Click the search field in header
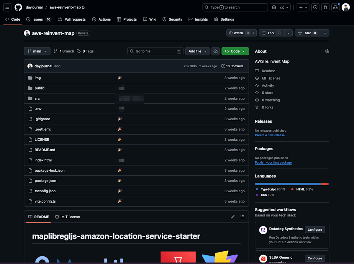The height and width of the screenshot is (264, 354). (x=235, y=7)
